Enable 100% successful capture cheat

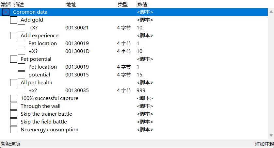(14, 98)
